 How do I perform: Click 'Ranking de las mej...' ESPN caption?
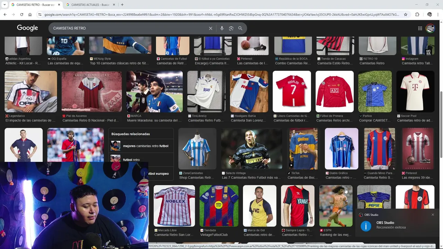336,234
